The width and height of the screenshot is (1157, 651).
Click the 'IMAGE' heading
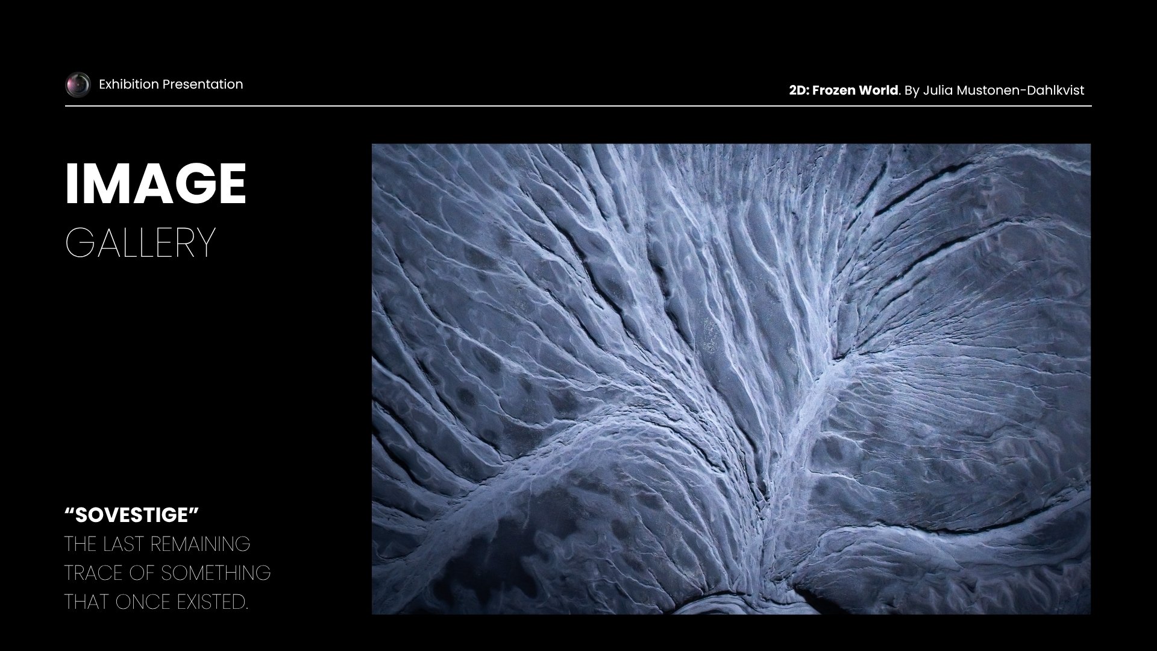155,184
